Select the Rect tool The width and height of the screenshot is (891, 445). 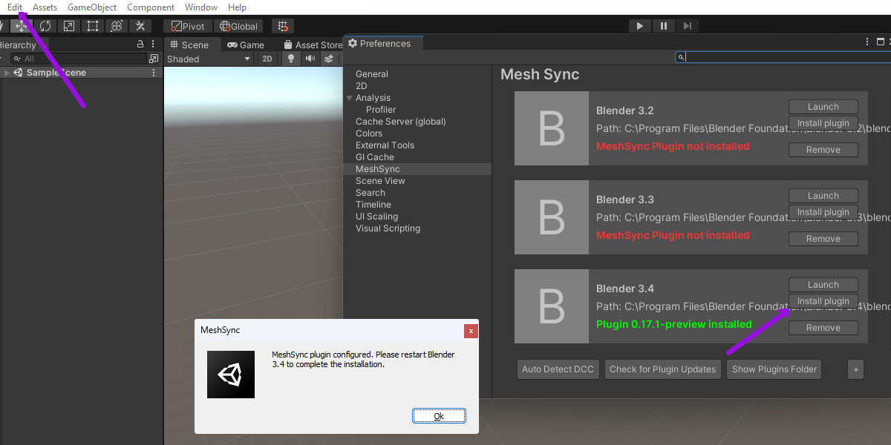point(93,26)
